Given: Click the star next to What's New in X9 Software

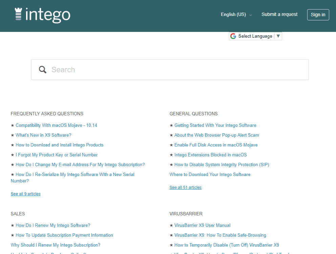Looking at the screenshot, I should [13, 135].
